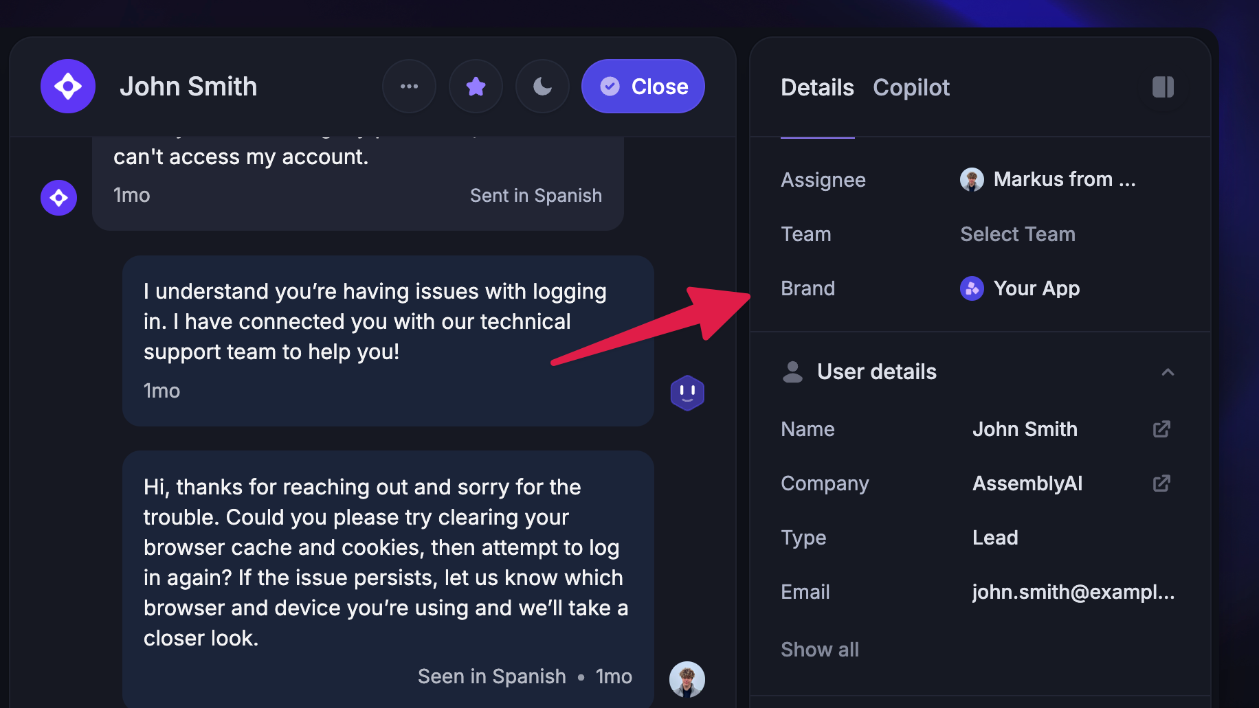Star this conversation as priority
The image size is (1259, 708).
476,87
